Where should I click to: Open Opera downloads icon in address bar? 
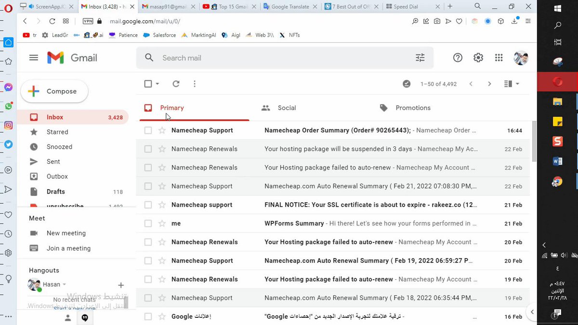(514, 21)
